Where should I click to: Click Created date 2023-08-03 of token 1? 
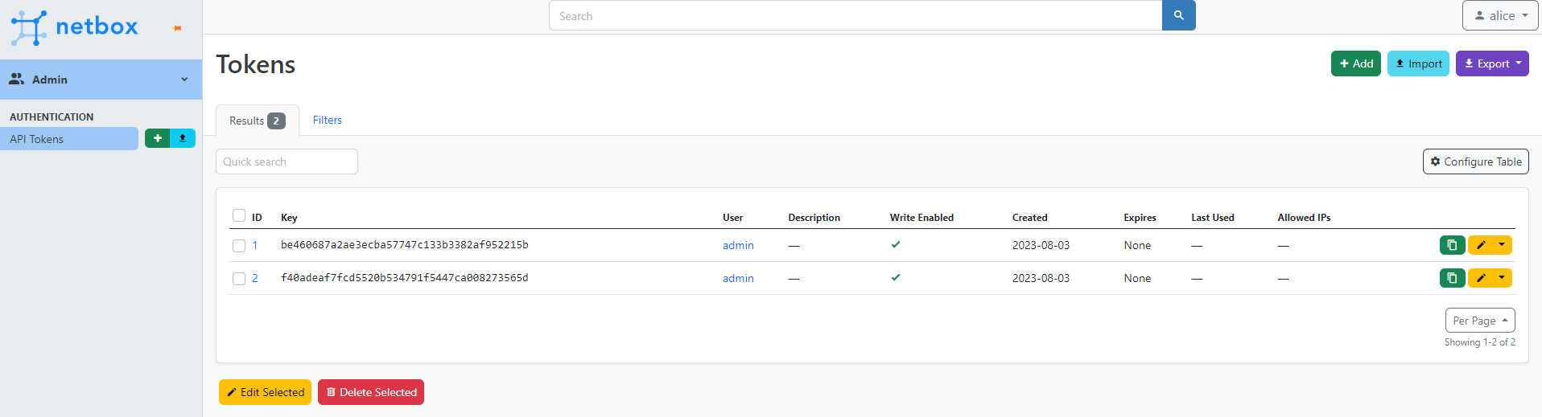click(x=1041, y=245)
